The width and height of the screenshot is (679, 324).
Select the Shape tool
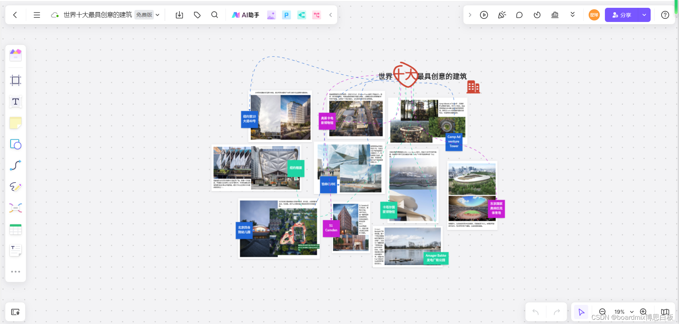pyautogui.click(x=16, y=144)
